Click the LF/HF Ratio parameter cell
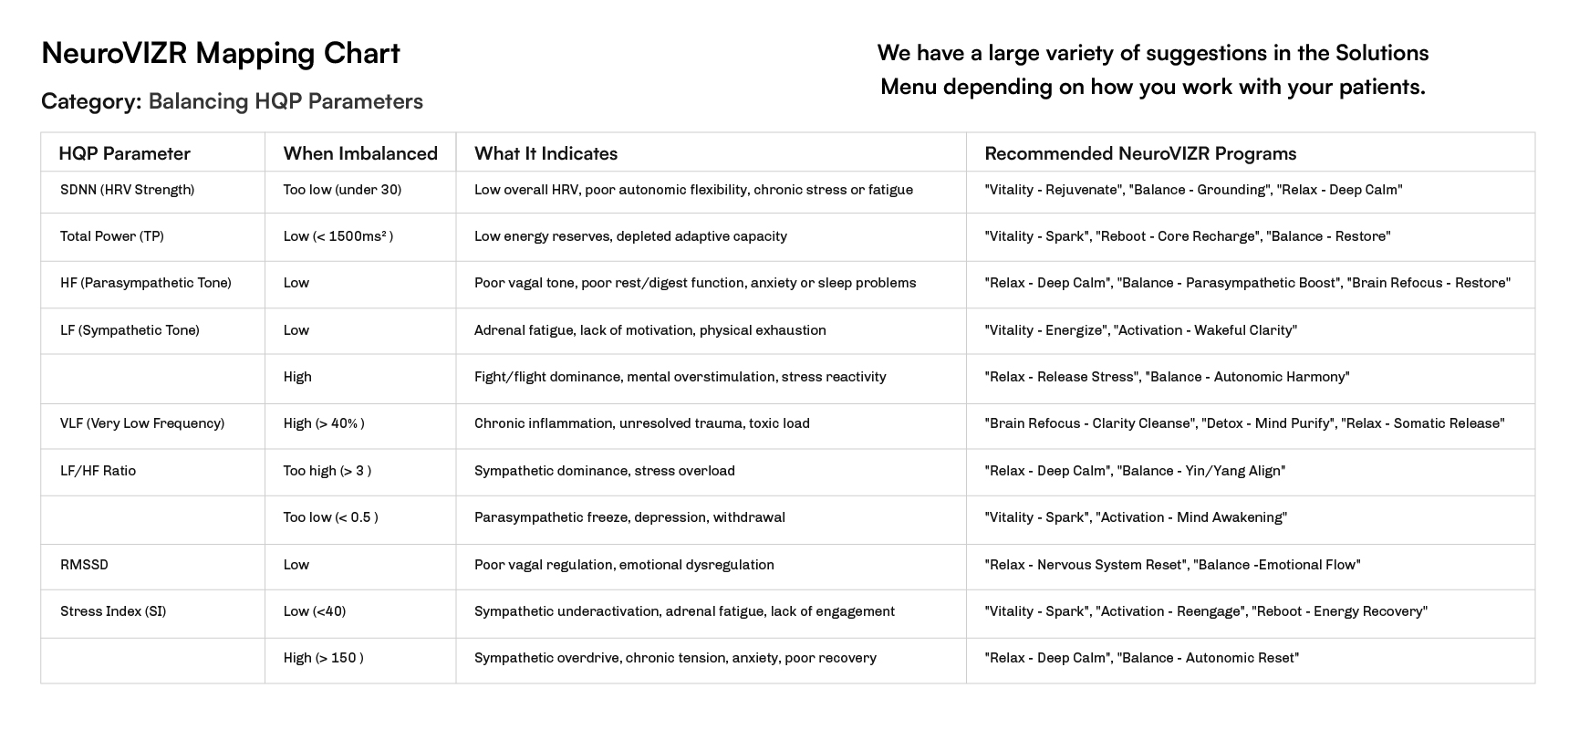The height and width of the screenshot is (730, 1569). (98, 471)
